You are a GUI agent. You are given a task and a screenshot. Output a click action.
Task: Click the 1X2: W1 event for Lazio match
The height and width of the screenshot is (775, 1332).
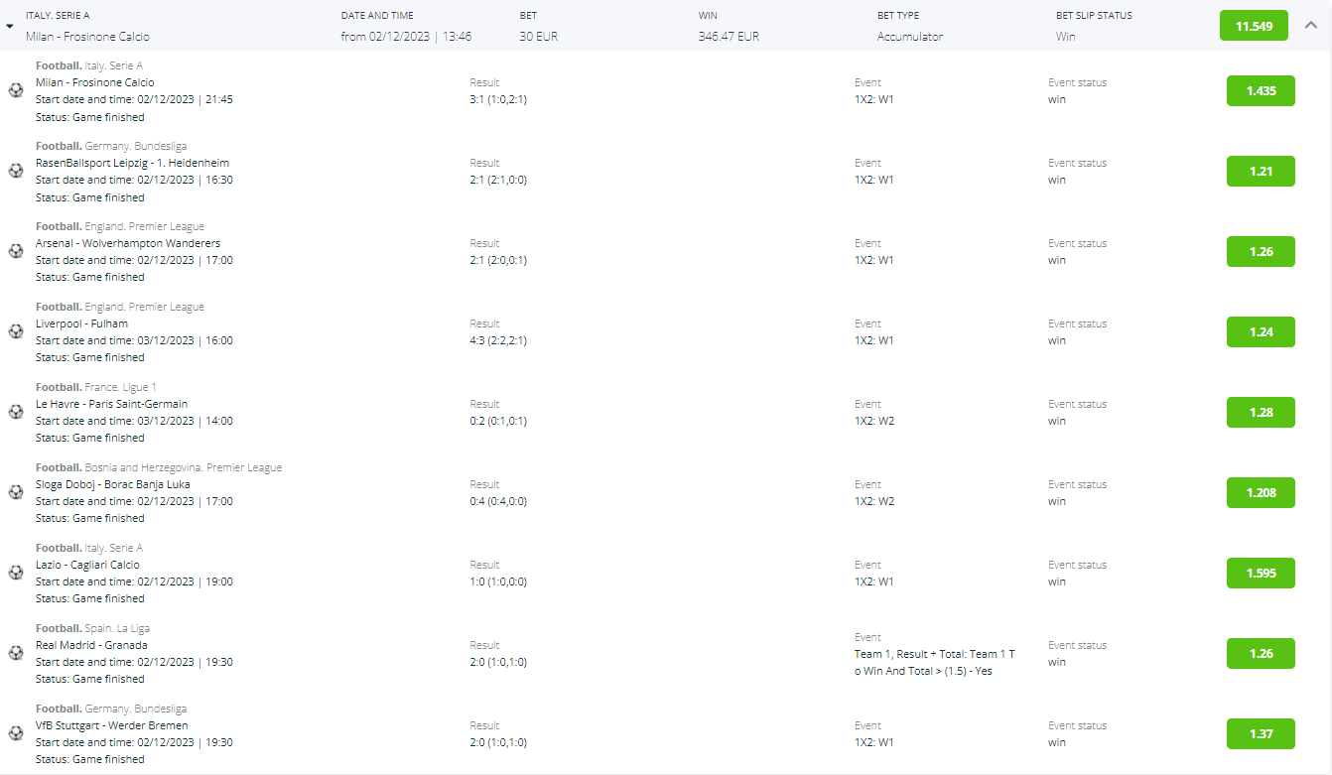[x=874, y=581]
